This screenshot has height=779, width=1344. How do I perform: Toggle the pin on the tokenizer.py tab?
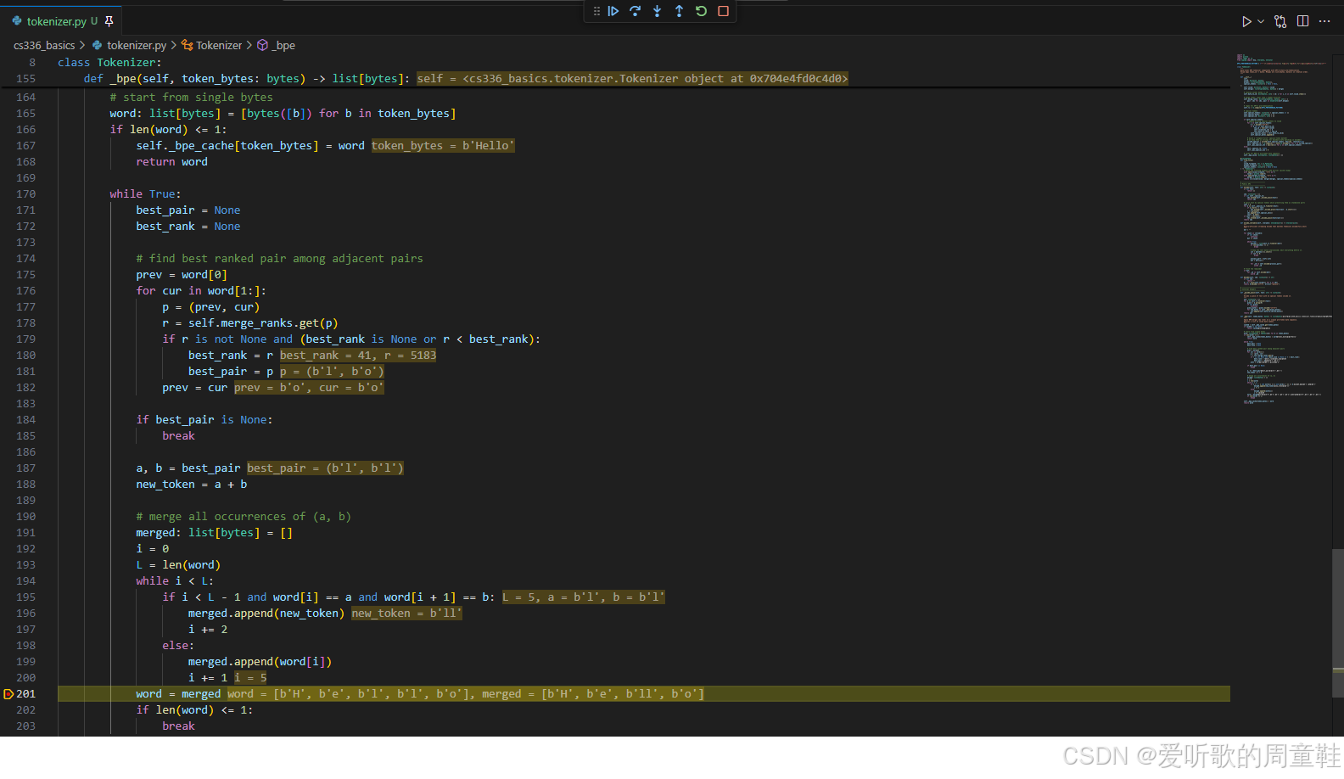109,21
